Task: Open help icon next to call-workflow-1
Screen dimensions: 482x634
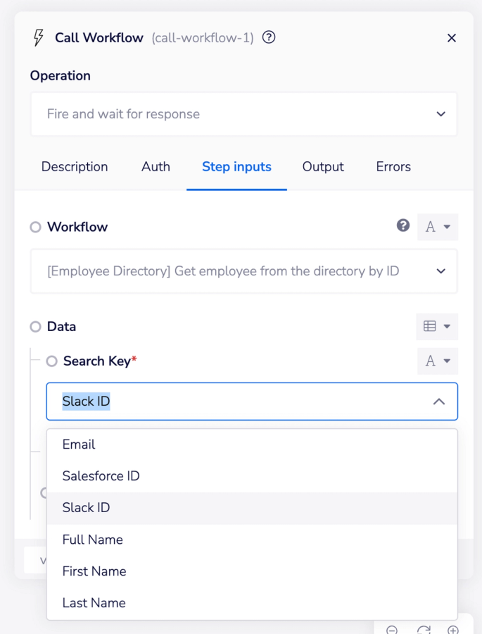Action: 269,37
